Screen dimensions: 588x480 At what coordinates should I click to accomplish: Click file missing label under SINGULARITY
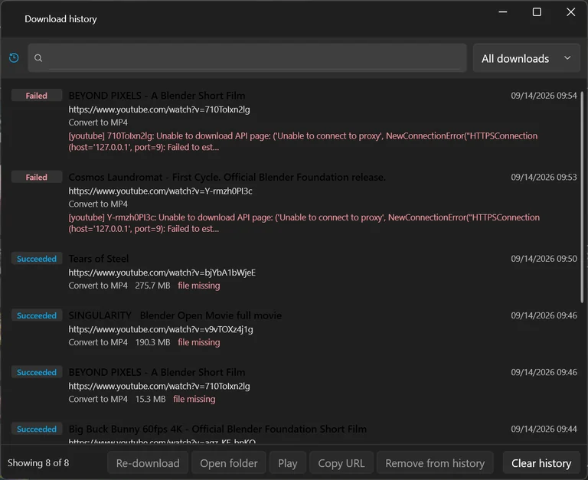click(x=199, y=342)
